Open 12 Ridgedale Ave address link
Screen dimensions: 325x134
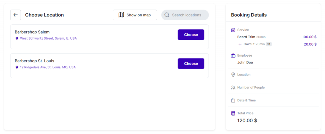click(48, 67)
